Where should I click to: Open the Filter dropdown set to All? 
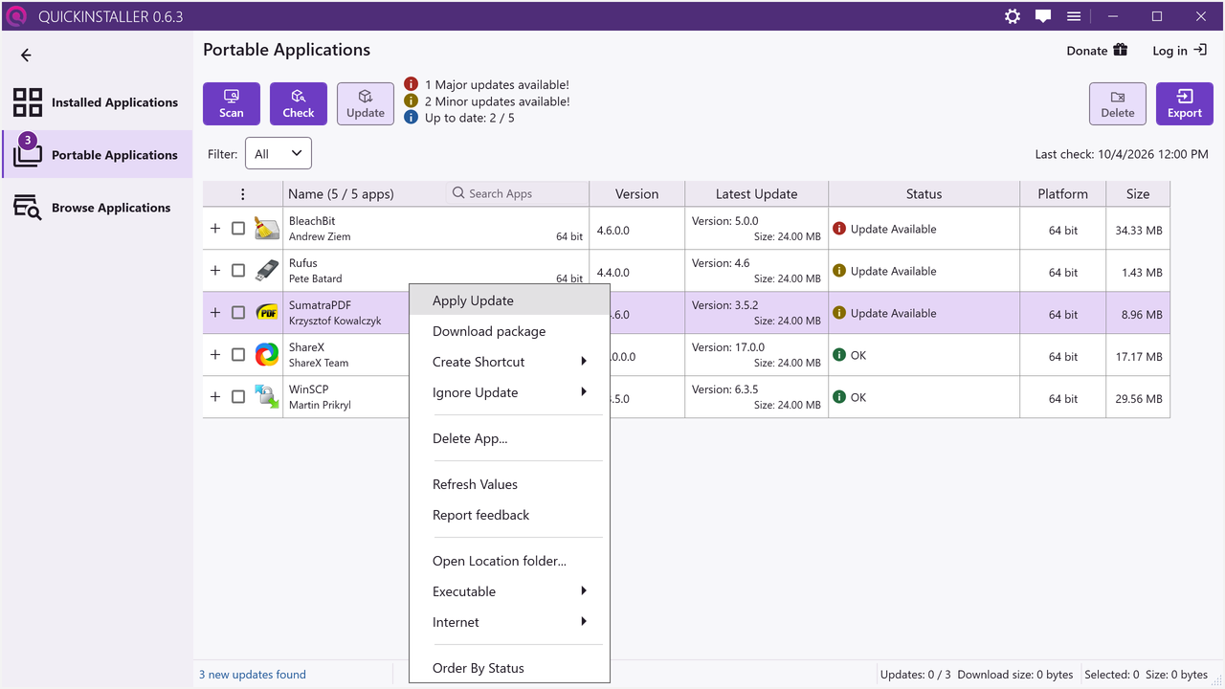278,153
